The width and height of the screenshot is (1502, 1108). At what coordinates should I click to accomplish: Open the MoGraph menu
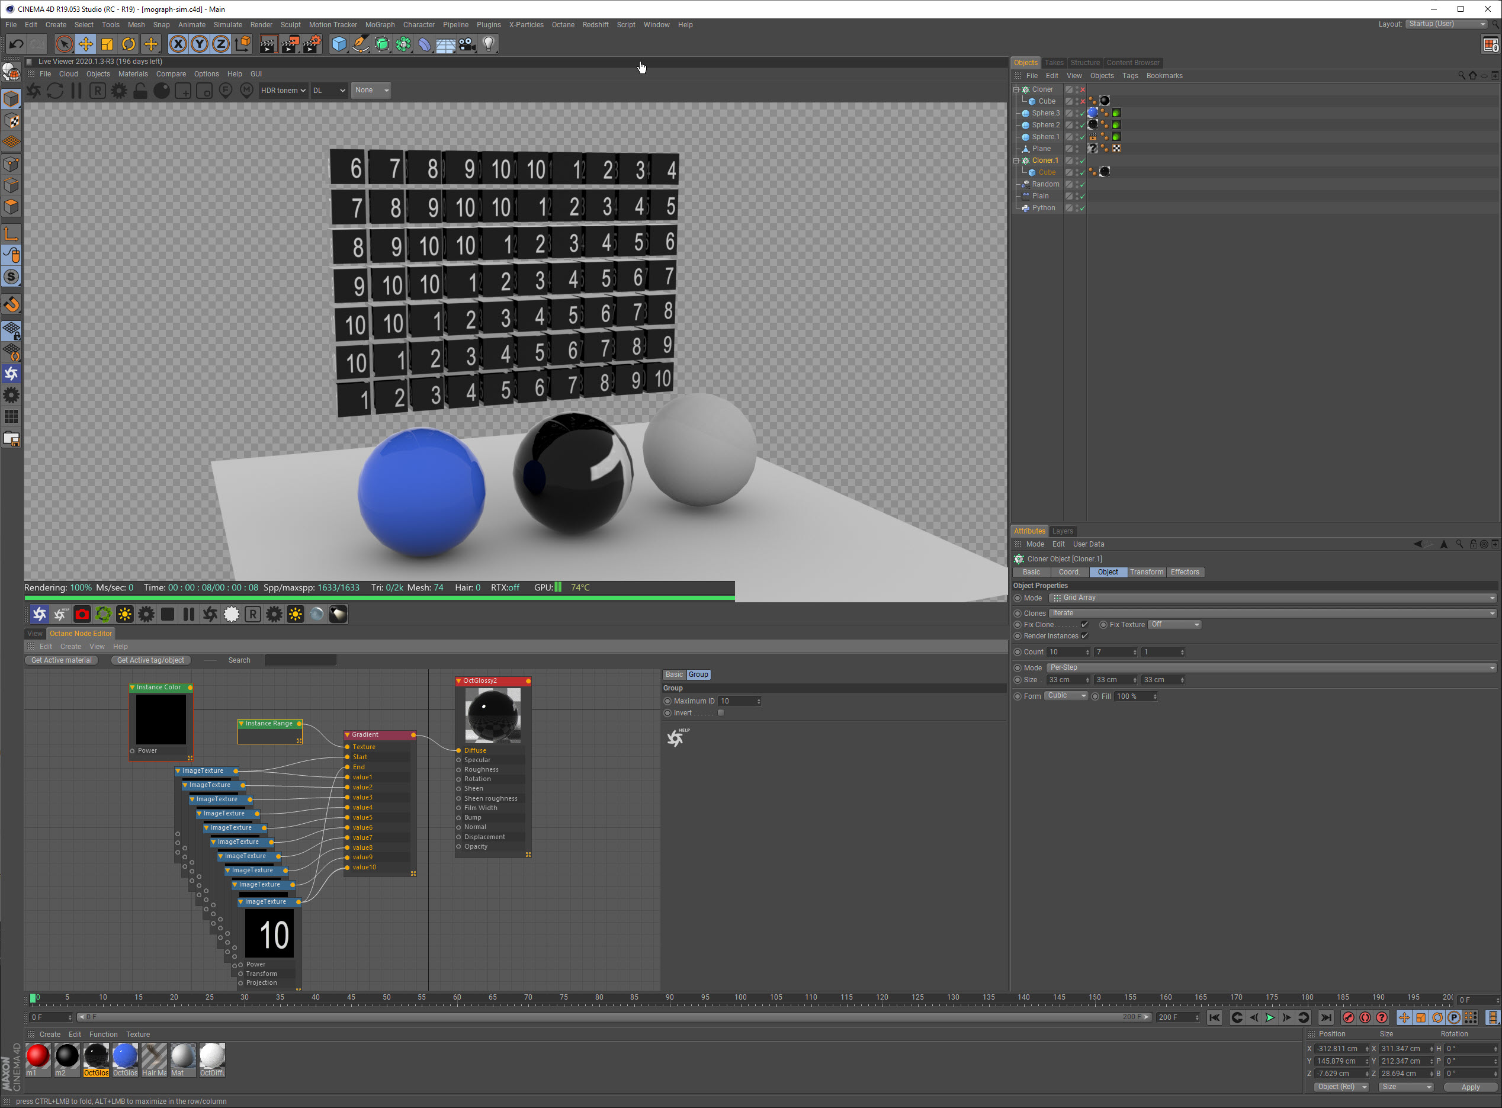tap(380, 25)
